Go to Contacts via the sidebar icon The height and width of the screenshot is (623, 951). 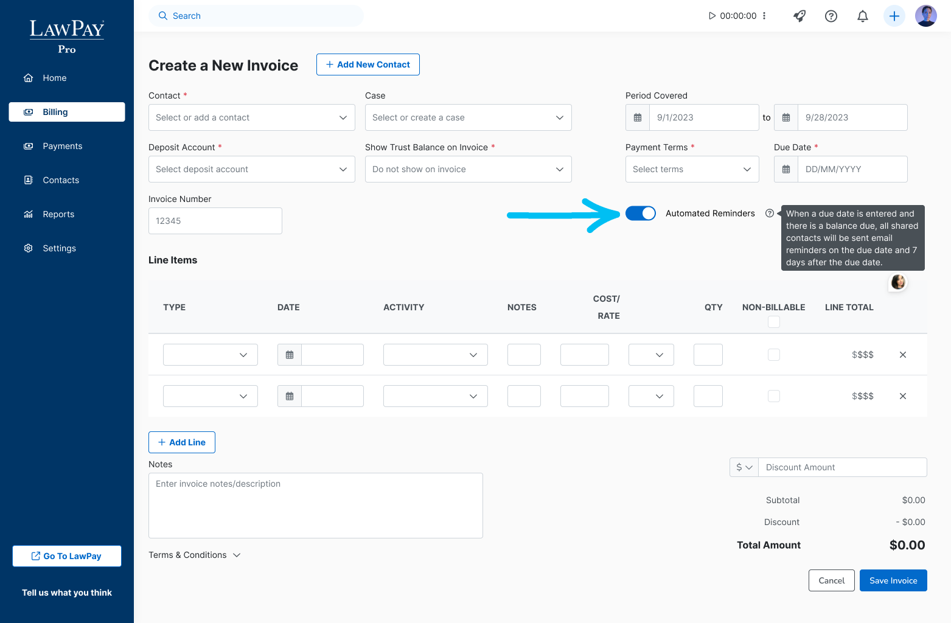pyautogui.click(x=61, y=179)
